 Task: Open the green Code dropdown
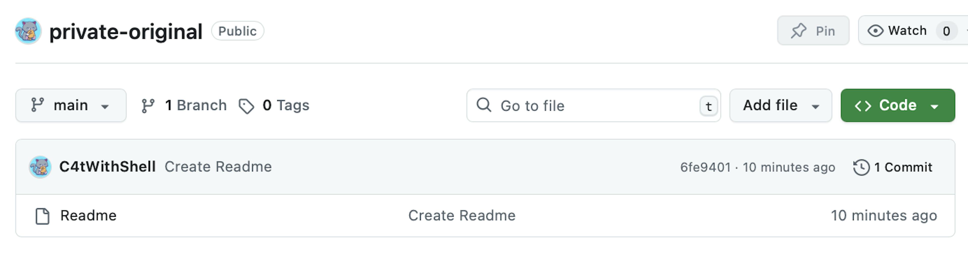click(898, 105)
